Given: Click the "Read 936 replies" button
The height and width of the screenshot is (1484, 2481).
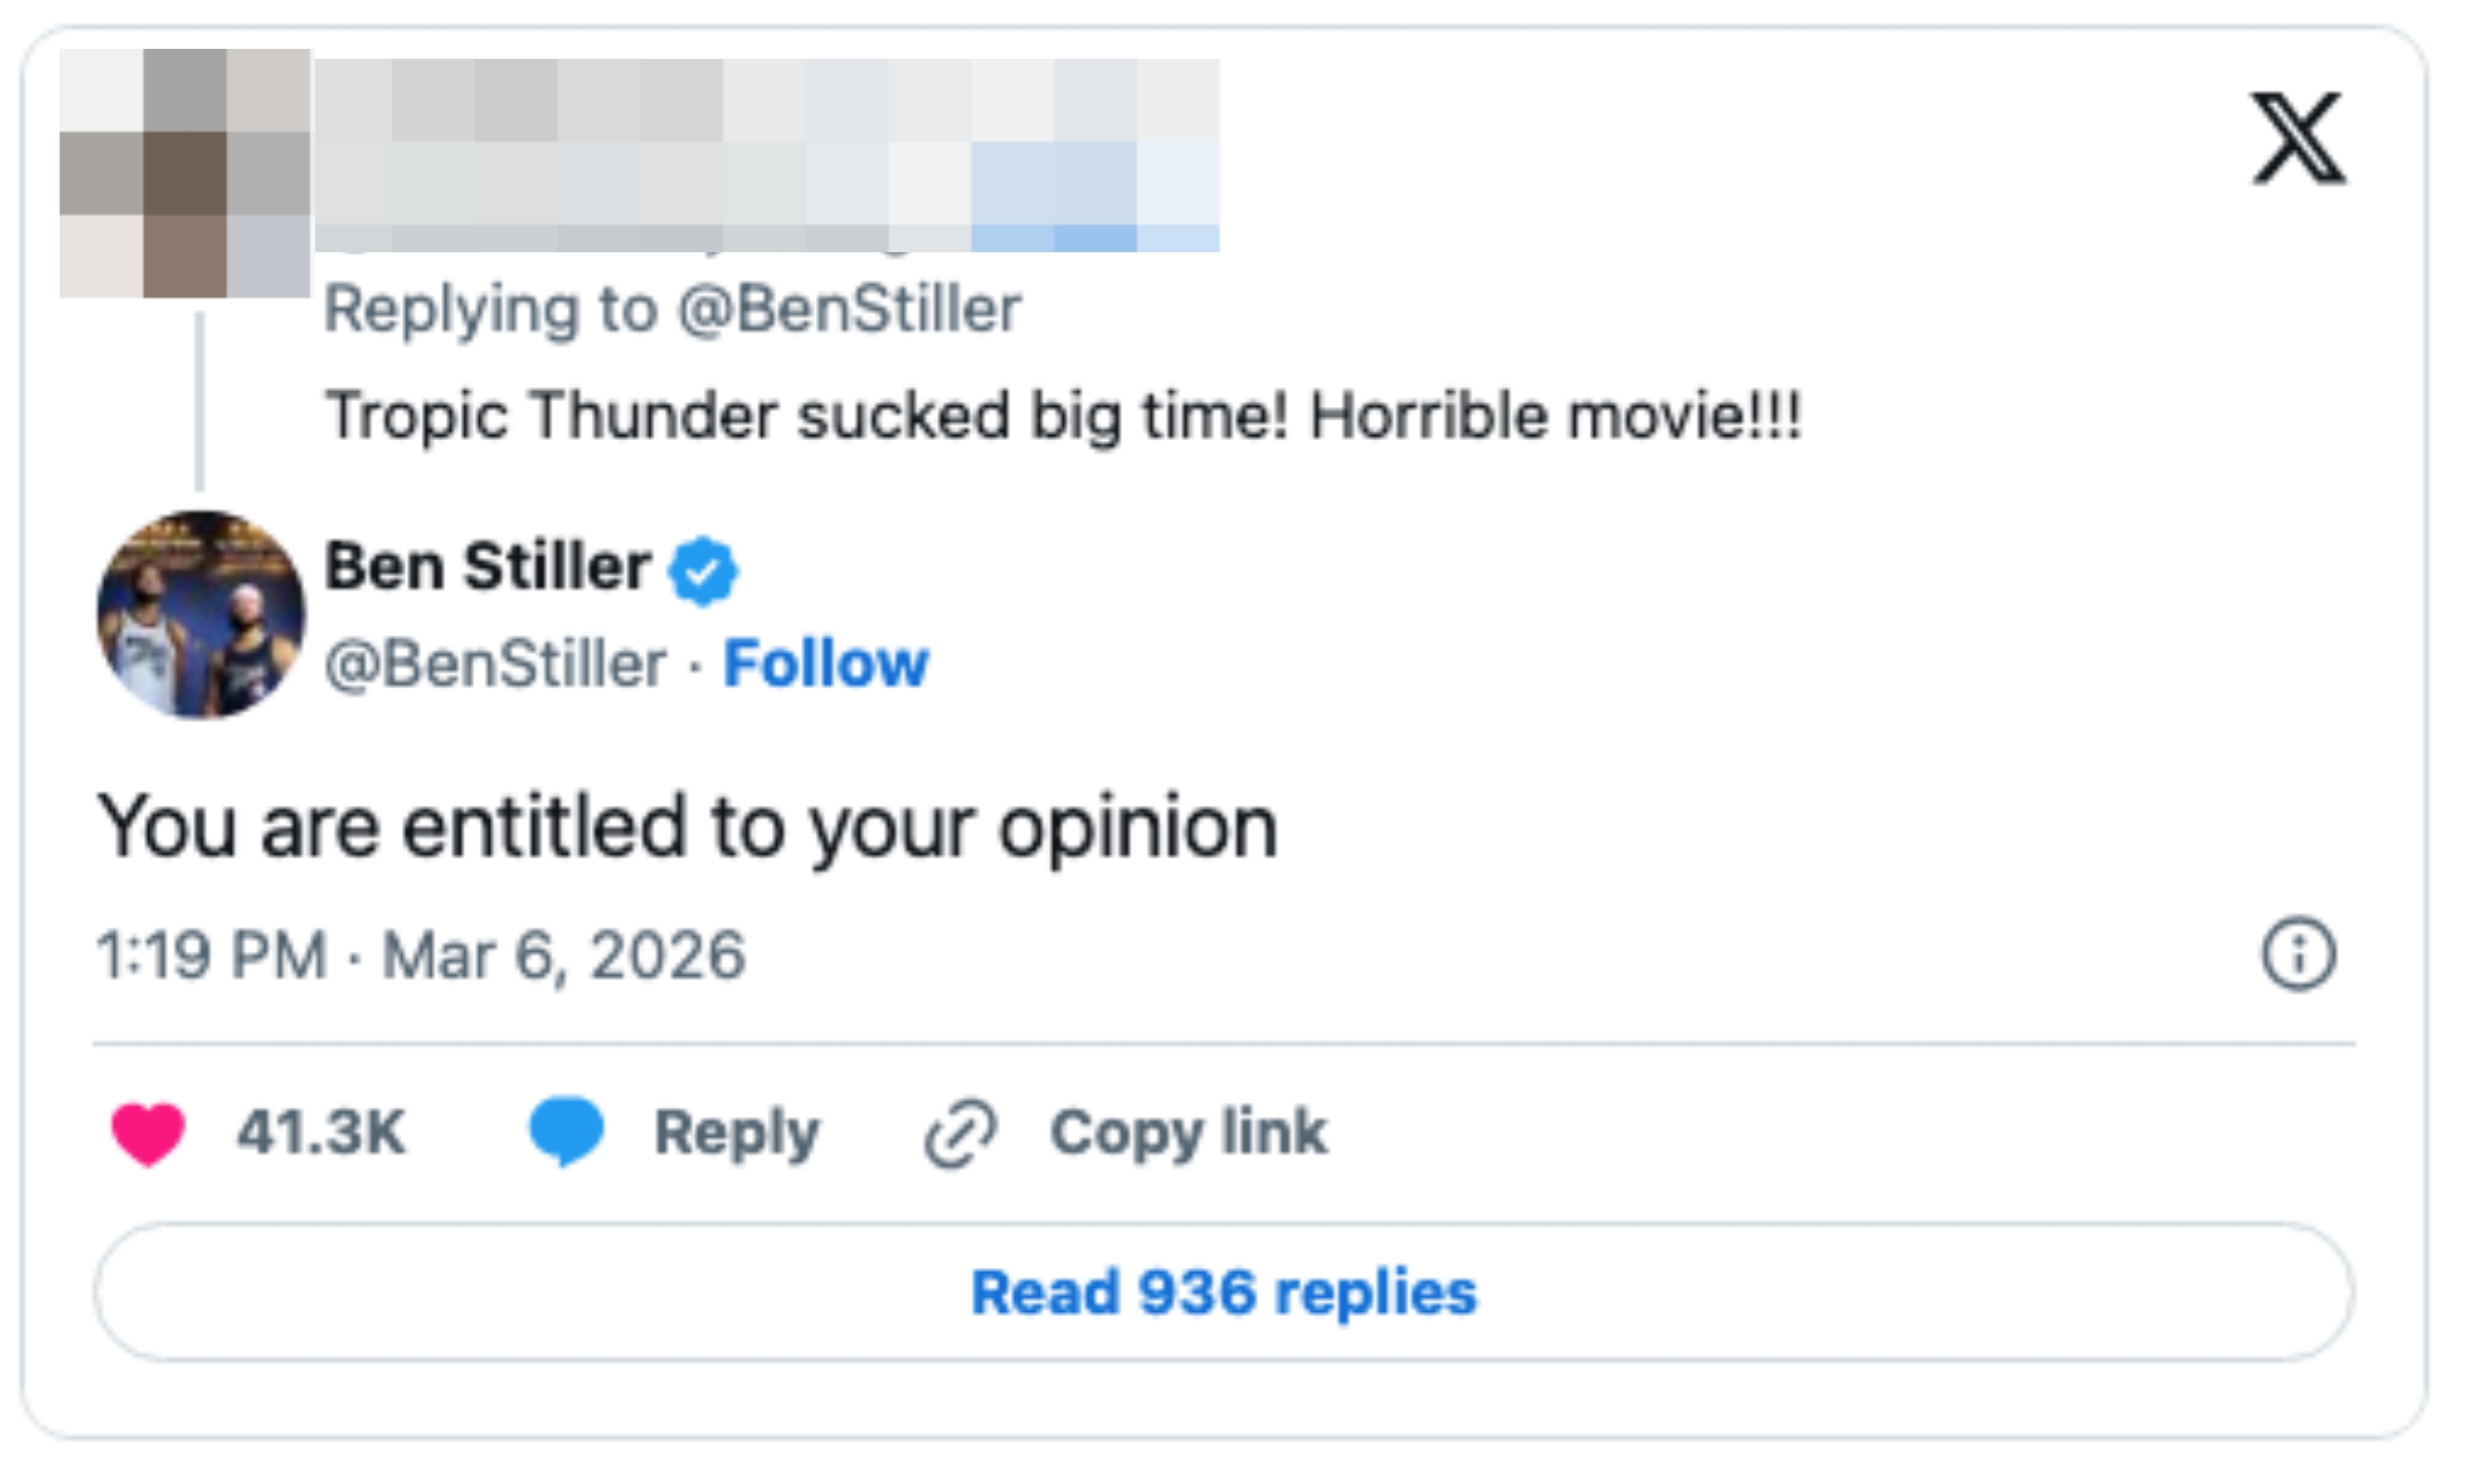Looking at the screenshot, I should pos(1224,1292).
